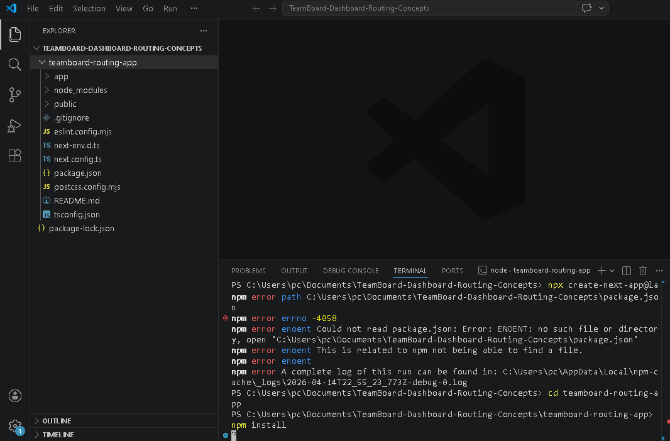The image size is (670, 441).
Task: Expand the node_modules folder
Action: tap(124, 90)
